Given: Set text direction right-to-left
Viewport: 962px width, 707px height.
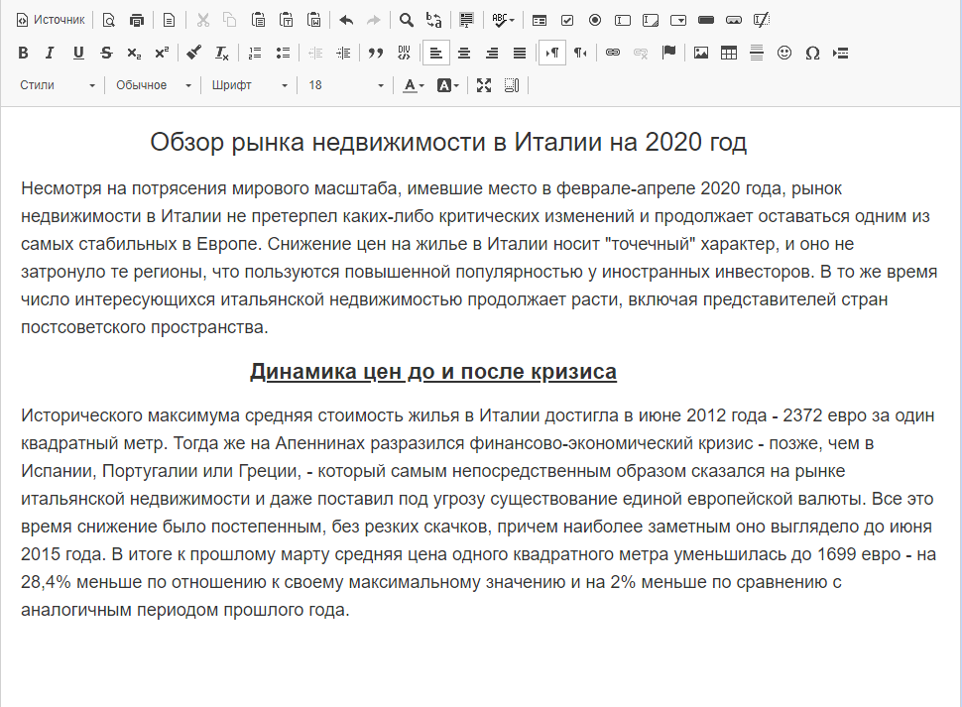Looking at the screenshot, I should click(580, 53).
